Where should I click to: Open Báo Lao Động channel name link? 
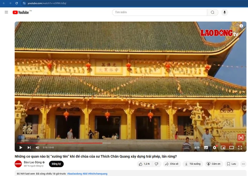click(33, 162)
